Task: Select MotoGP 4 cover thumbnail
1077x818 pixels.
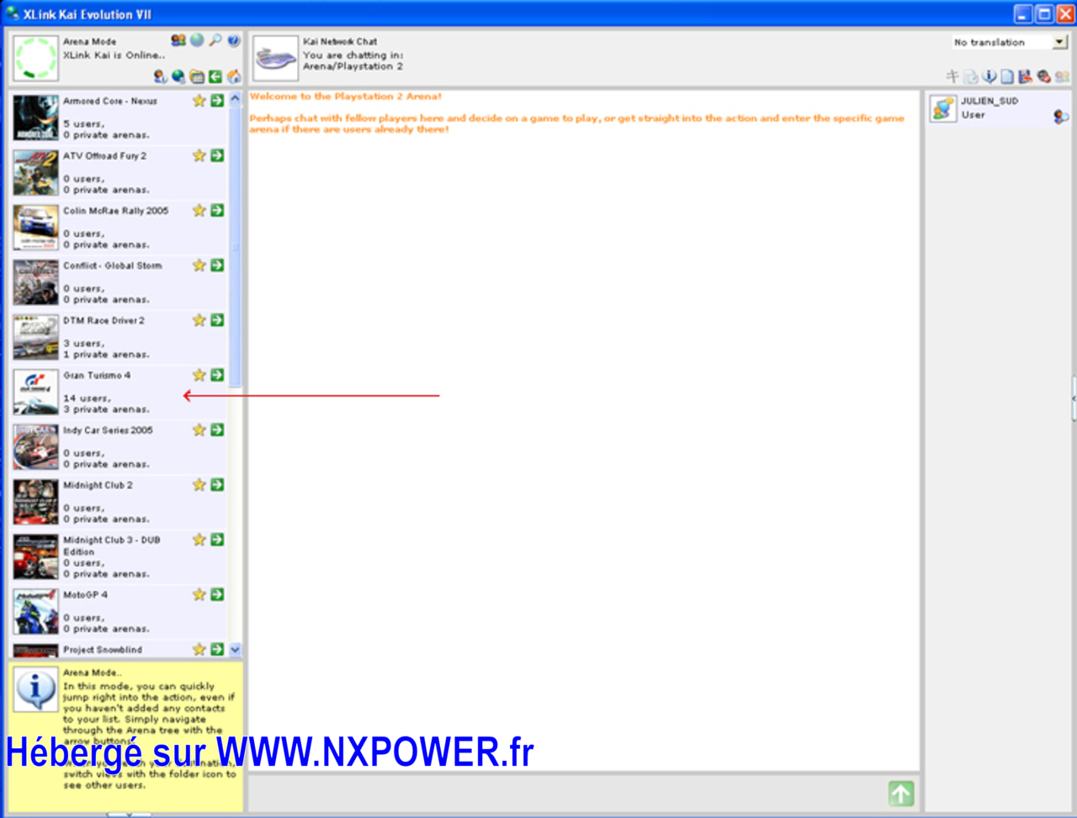Action: pyautogui.click(x=35, y=611)
